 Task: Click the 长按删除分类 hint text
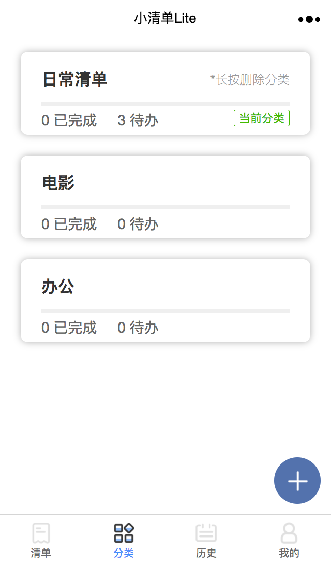coord(250,79)
